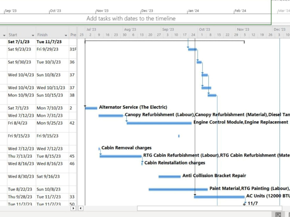Click the summary bar spanning July to November
The height and width of the screenshot is (217, 290).
(x=165, y=42)
